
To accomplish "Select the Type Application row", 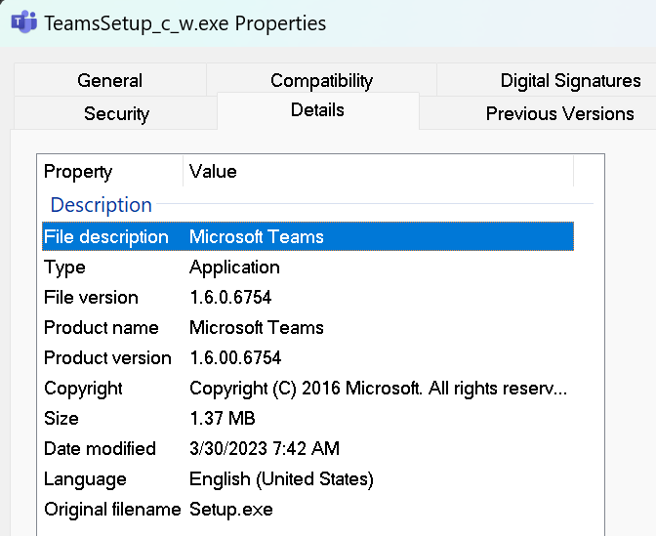I will (307, 267).
